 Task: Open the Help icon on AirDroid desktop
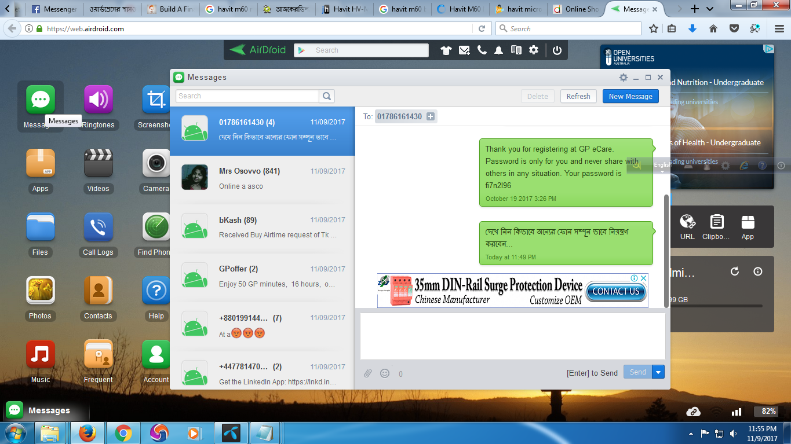156,291
